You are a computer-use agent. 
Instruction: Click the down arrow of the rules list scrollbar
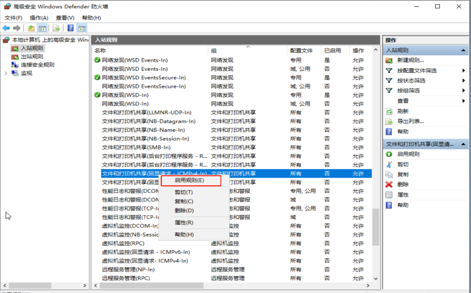pos(375,279)
